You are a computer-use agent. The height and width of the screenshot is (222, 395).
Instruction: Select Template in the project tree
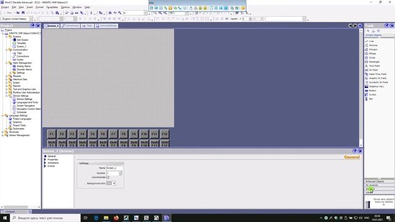[21, 43]
